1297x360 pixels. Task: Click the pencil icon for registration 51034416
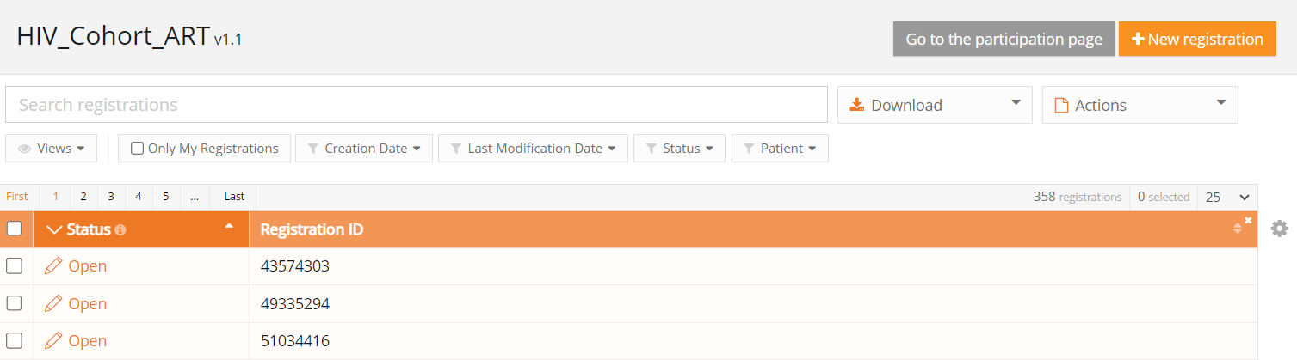point(53,341)
